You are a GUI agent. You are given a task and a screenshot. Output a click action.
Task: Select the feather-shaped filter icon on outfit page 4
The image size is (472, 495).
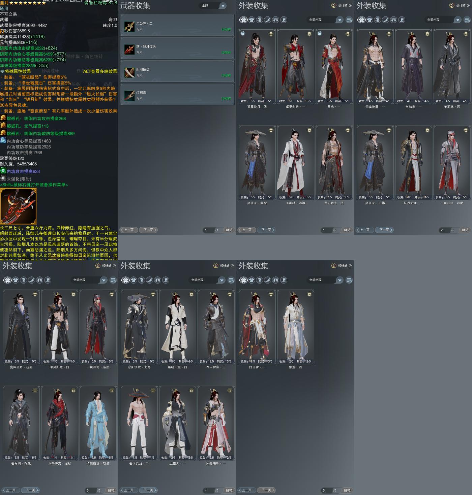point(149,280)
